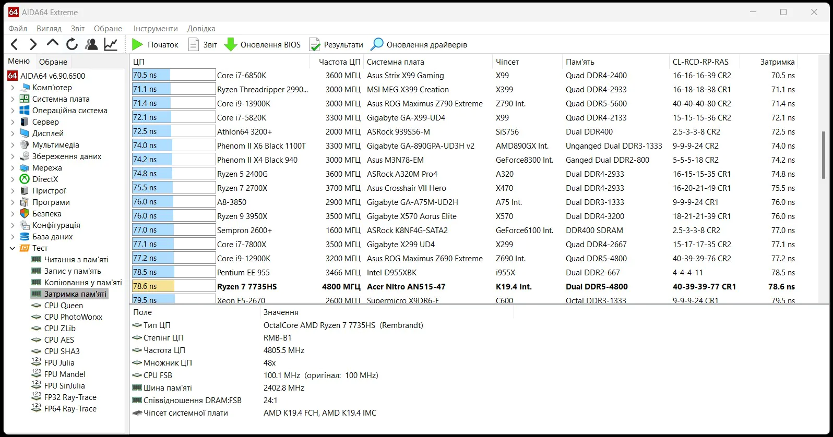Open the Звіт menu in menu bar
The height and width of the screenshot is (437, 833).
78,29
